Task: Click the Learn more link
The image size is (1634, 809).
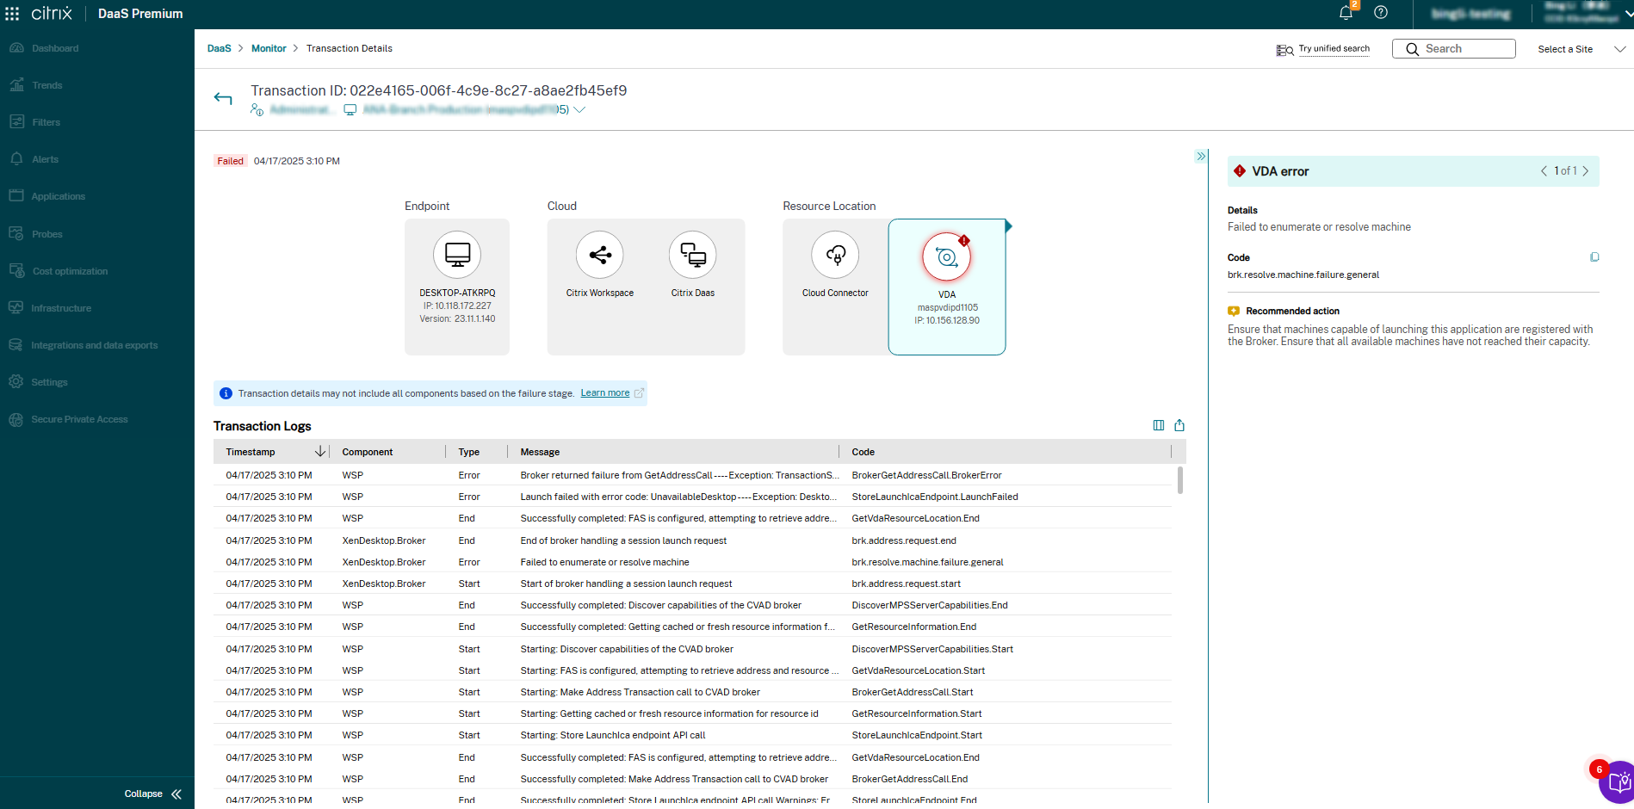Action: [x=604, y=393]
